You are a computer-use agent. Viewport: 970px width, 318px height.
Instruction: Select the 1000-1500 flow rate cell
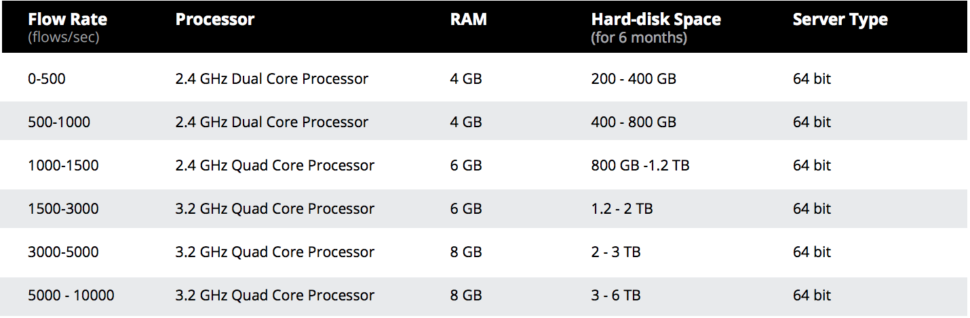(63, 166)
